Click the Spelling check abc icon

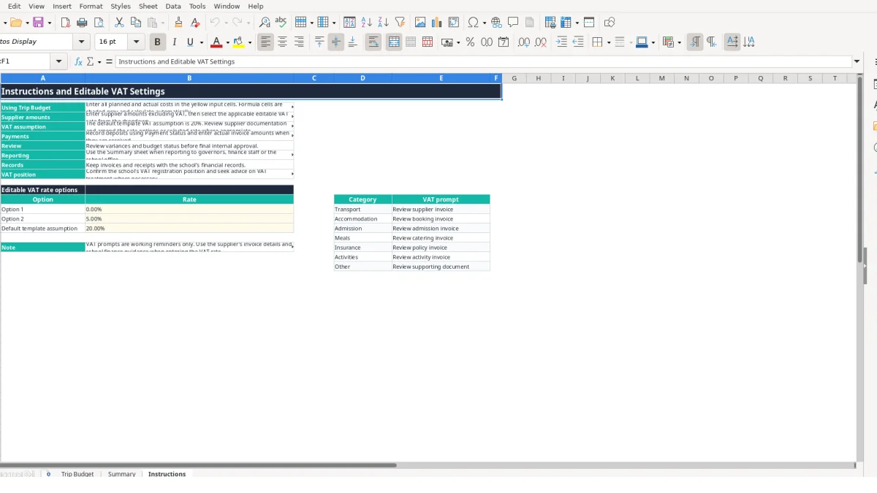(x=281, y=23)
